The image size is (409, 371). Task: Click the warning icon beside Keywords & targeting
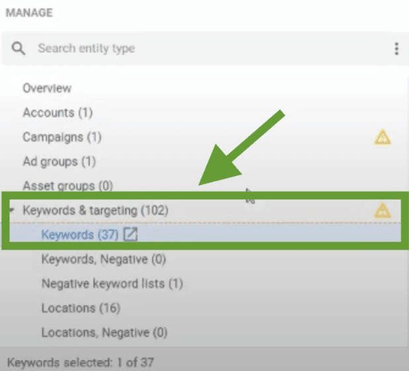point(382,210)
